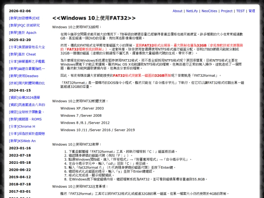
Task: Click the red 'FAT32檔案系統的限制' reference text
Action: pos(85,49)
